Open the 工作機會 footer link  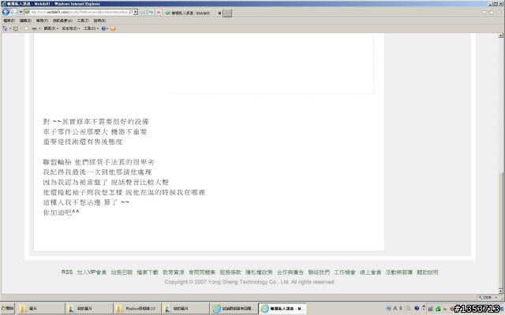(345, 272)
